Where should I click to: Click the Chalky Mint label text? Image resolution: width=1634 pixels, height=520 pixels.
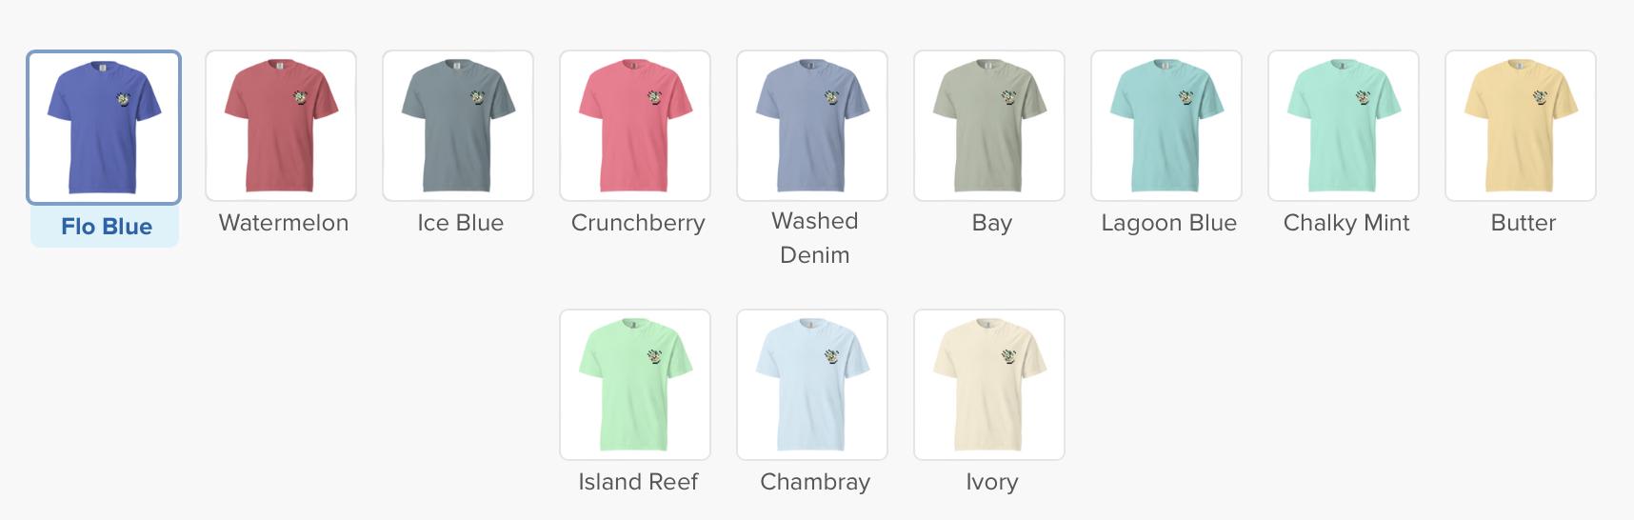[x=1346, y=223]
